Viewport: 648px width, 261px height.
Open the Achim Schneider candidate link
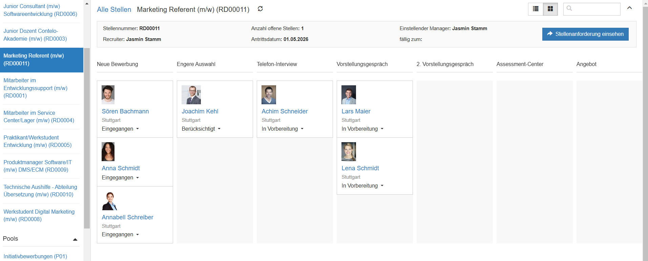285,111
